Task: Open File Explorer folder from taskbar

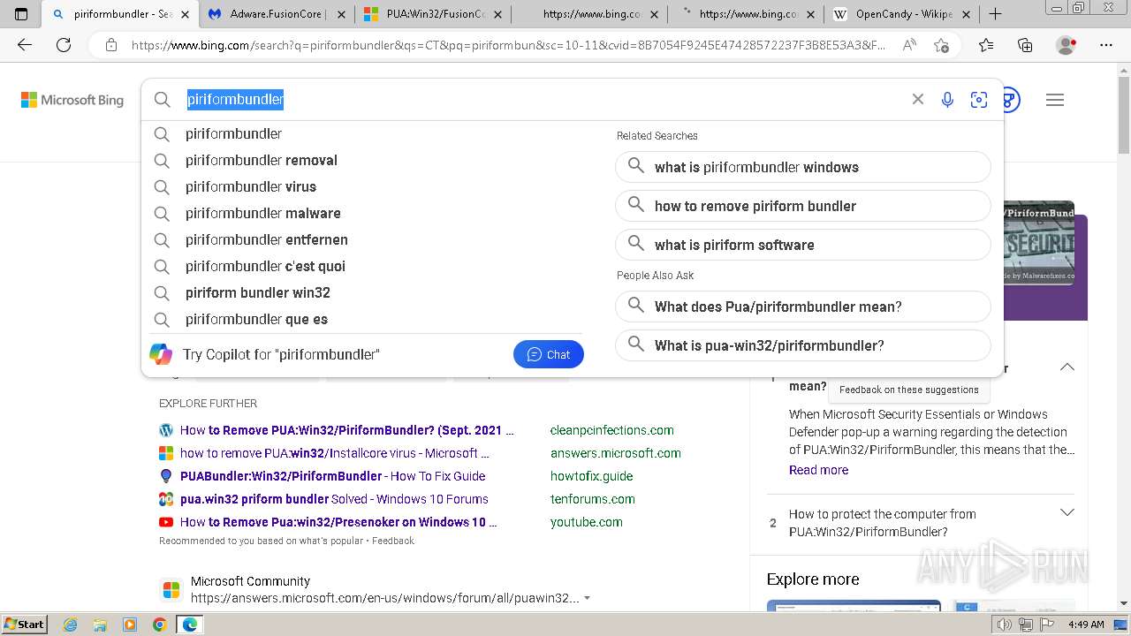Action: click(100, 625)
